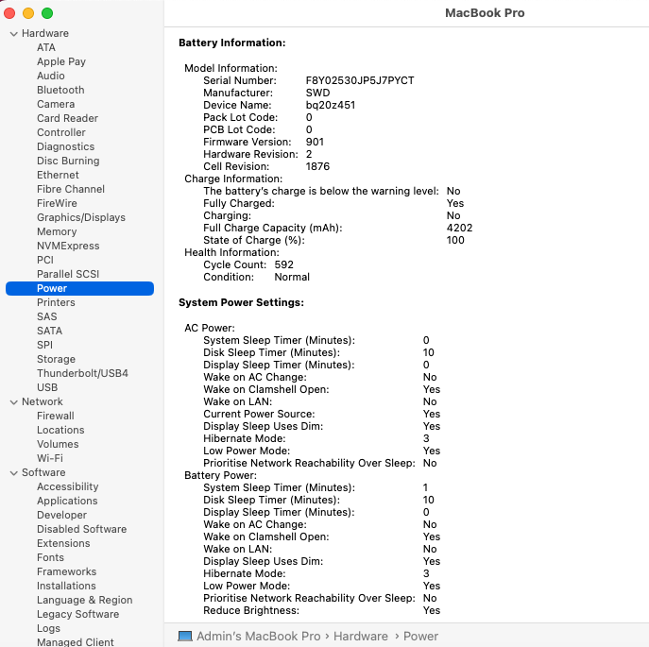Viewport: 649px width, 647px height.
Task: Open Diagnostics entry
Action: pos(65,146)
